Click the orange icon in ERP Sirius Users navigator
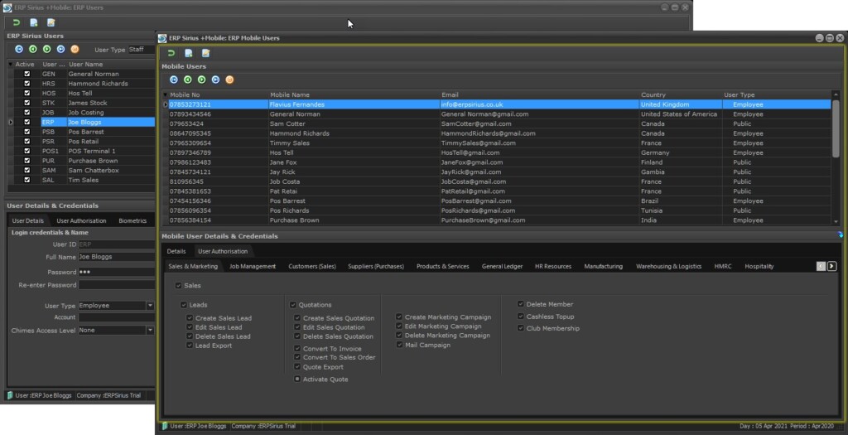The width and height of the screenshot is (848, 435). pos(75,49)
